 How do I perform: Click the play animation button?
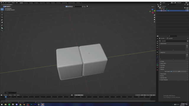[79, 95]
